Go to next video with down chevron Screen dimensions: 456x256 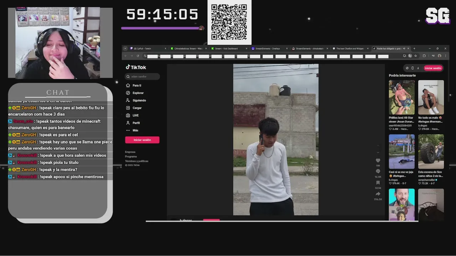pyautogui.click(x=378, y=153)
